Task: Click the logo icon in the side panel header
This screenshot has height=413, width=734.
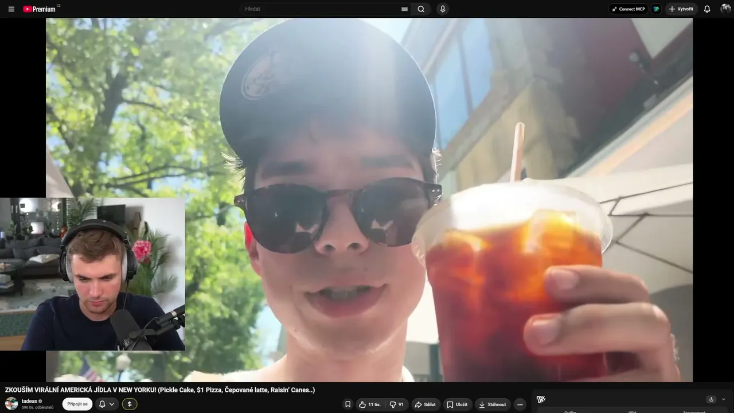Action: click(541, 399)
